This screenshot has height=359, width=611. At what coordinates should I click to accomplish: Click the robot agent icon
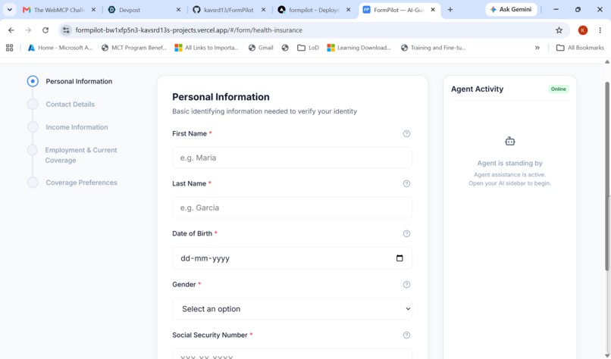(509, 142)
